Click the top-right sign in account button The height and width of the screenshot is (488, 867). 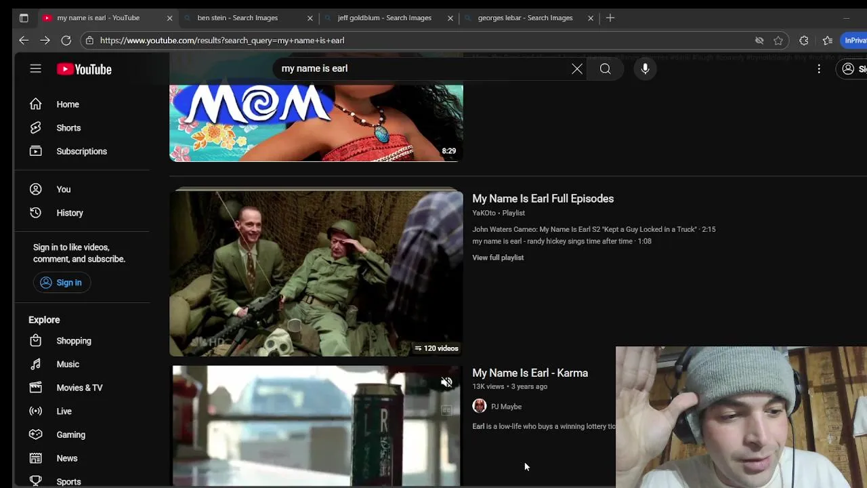(851, 68)
